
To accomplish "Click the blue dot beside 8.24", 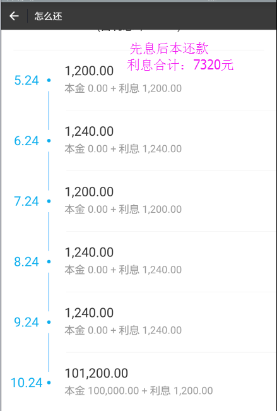I will pos(49,261).
